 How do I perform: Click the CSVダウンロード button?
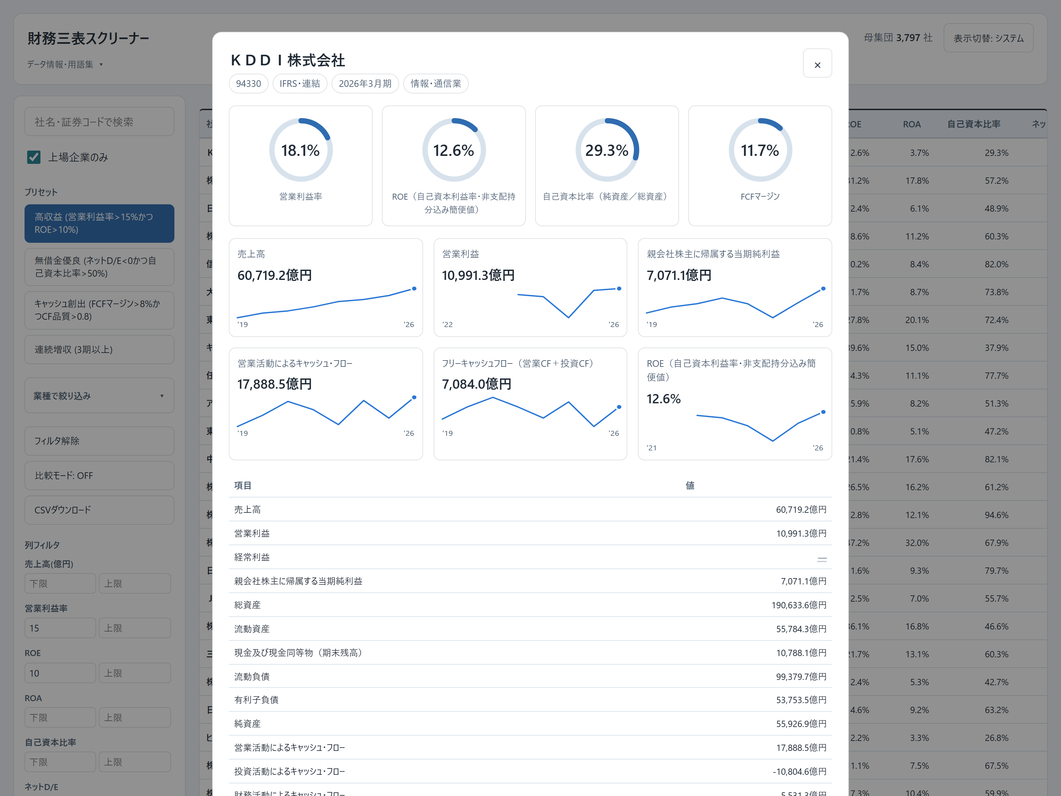click(x=99, y=510)
